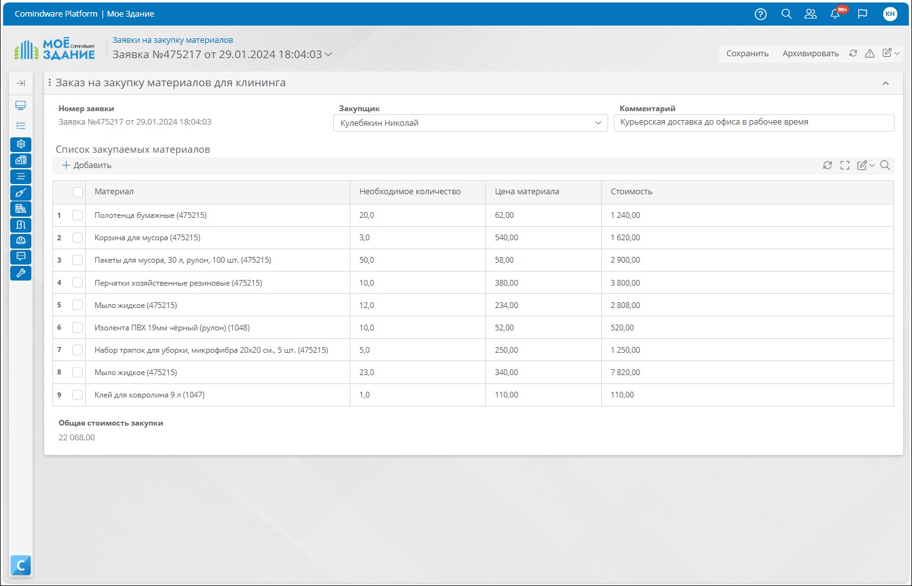Open the Заявки на закупку материалов link
912x586 pixels.
173,40
